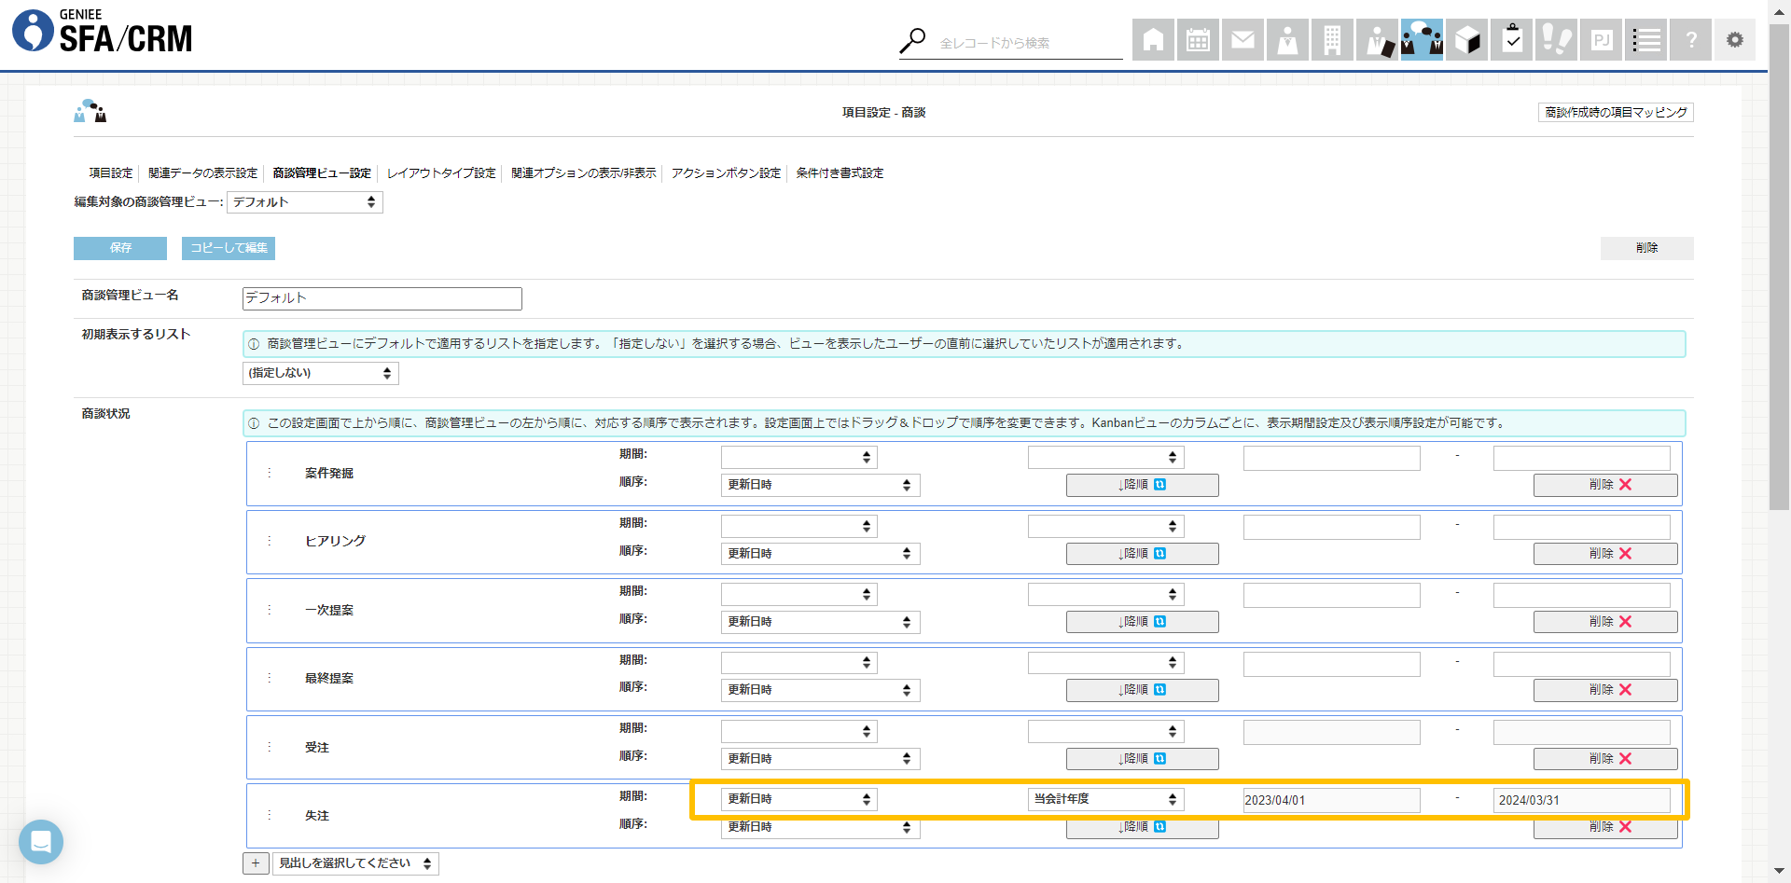Click the 全レコードから検索 search field
The height and width of the screenshot is (883, 1791).
point(1029,43)
